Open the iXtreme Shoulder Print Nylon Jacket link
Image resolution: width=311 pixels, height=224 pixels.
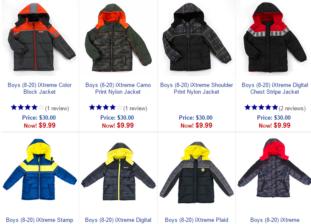(197, 88)
